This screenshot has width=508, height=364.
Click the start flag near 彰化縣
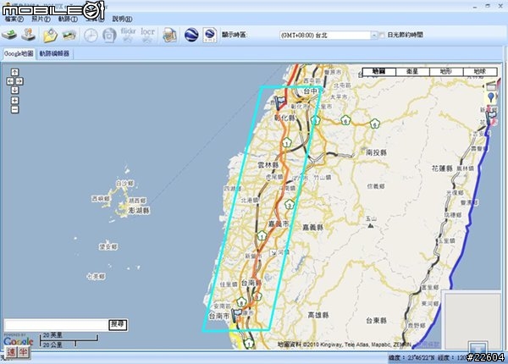(x=280, y=102)
